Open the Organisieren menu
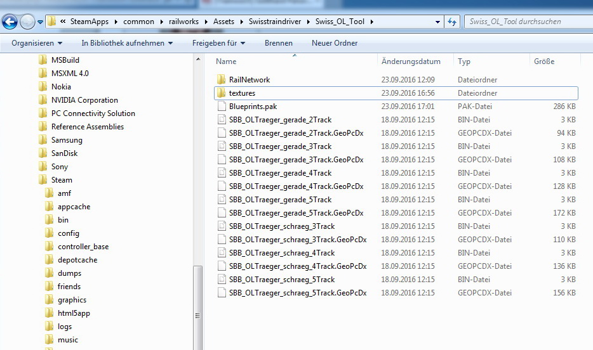The image size is (593, 350). pos(37,43)
